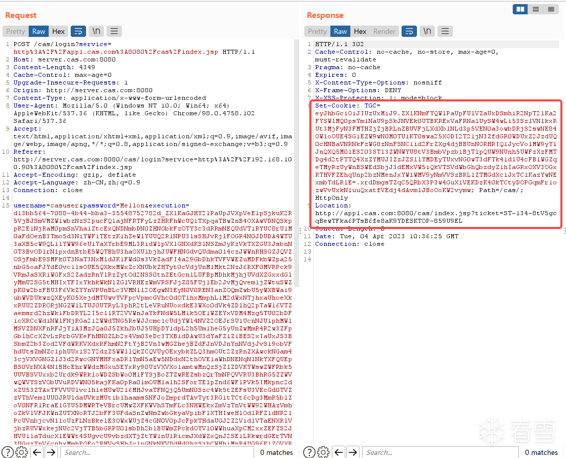Click 'POST /cas/login?service=' request line

coord(62,44)
